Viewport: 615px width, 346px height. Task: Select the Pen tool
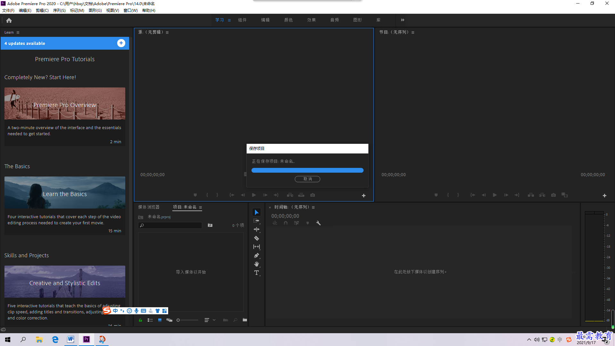pos(257,255)
